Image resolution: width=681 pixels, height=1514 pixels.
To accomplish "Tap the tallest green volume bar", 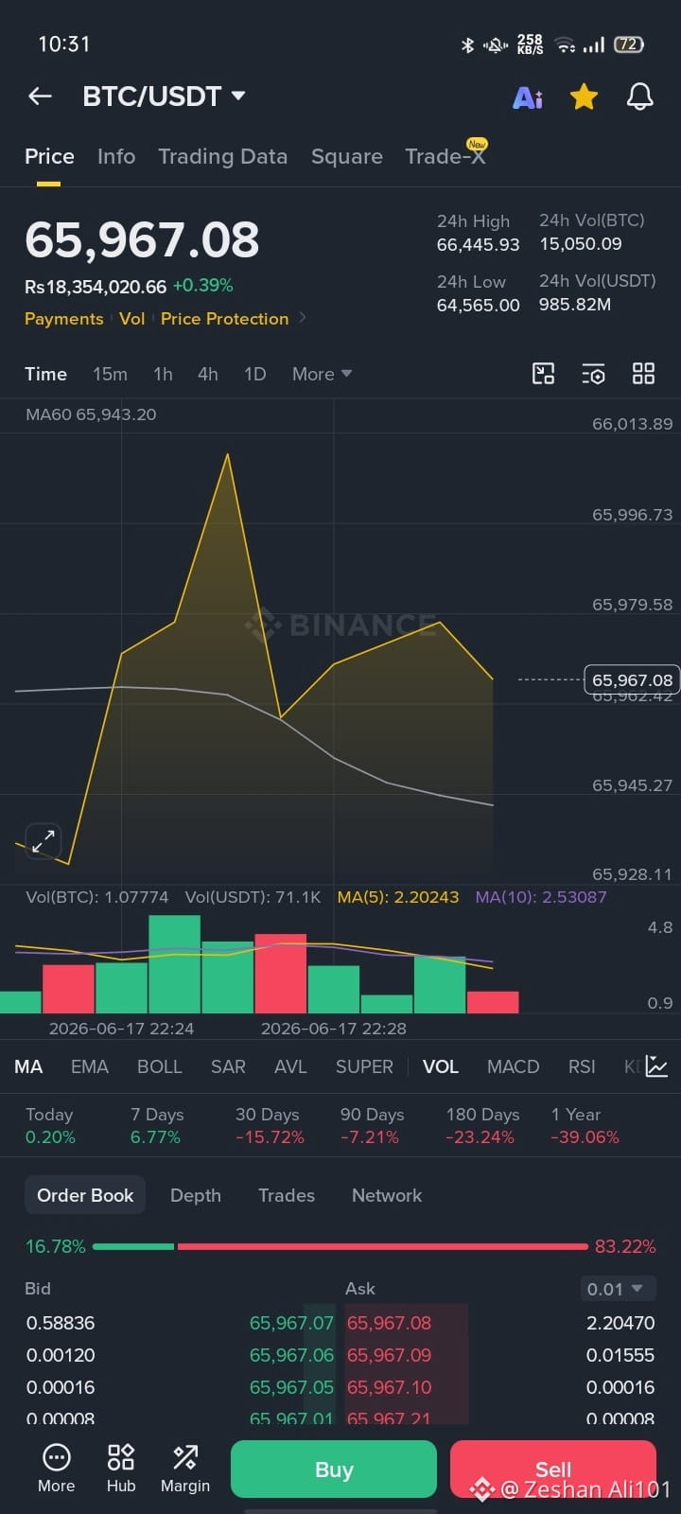I will [174, 964].
